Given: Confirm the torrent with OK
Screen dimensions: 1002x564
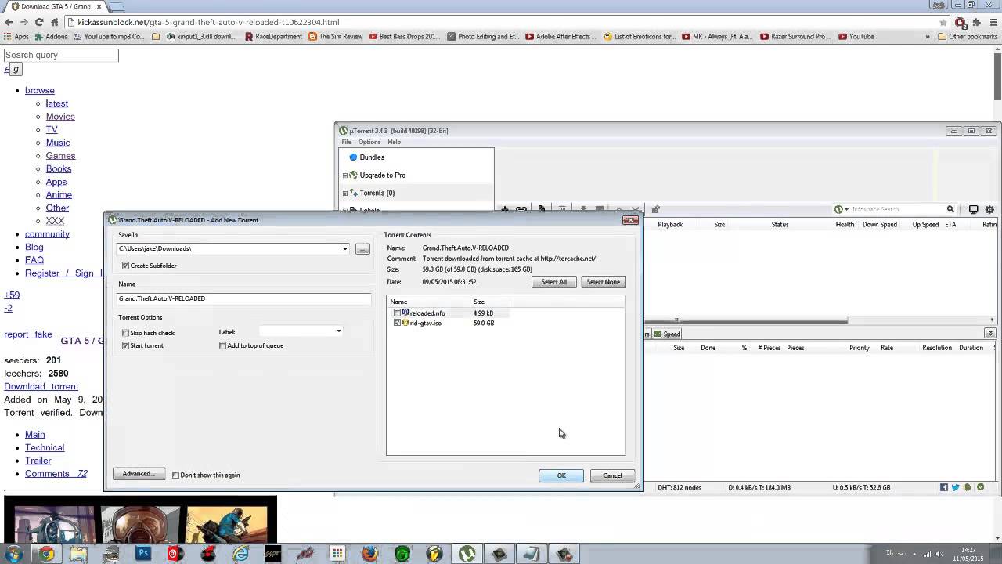Looking at the screenshot, I should pos(561,475).
